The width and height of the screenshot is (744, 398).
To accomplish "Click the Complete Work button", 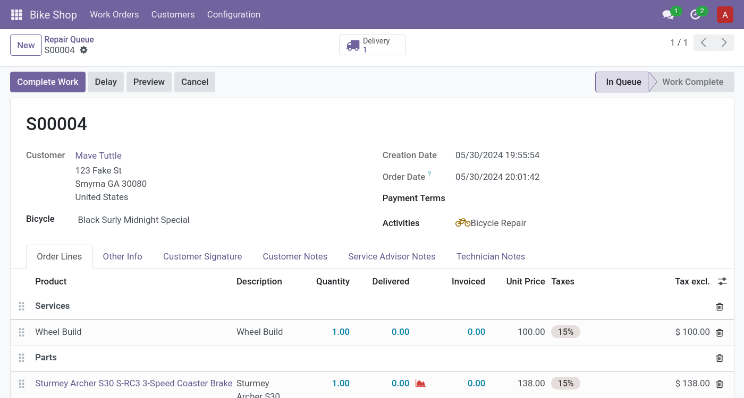I will (48, 82).
